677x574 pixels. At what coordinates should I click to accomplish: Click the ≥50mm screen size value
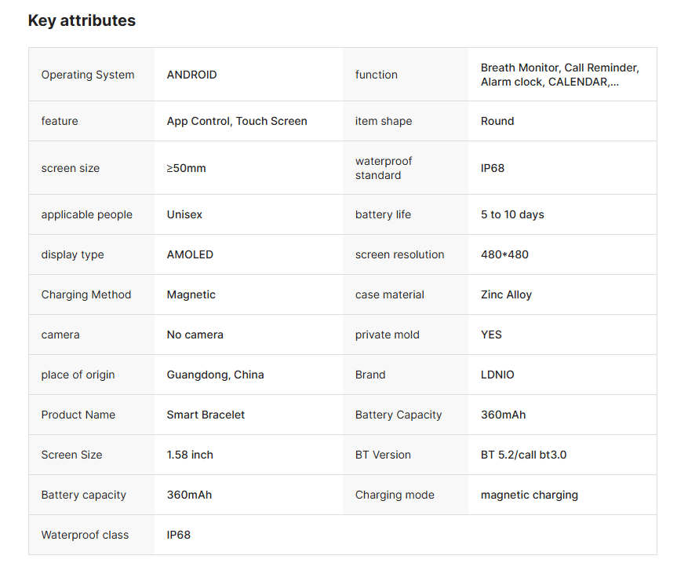click(x=187, y=168)
